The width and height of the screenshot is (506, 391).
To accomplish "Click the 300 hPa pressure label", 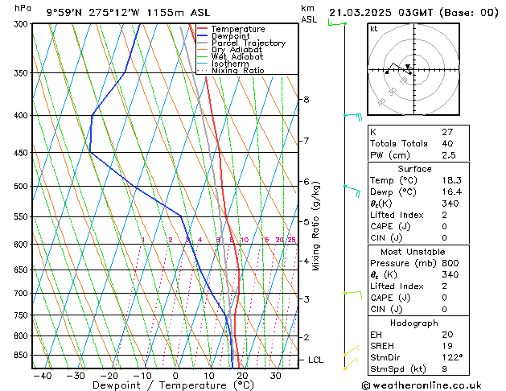I will [x=23, y=24].
